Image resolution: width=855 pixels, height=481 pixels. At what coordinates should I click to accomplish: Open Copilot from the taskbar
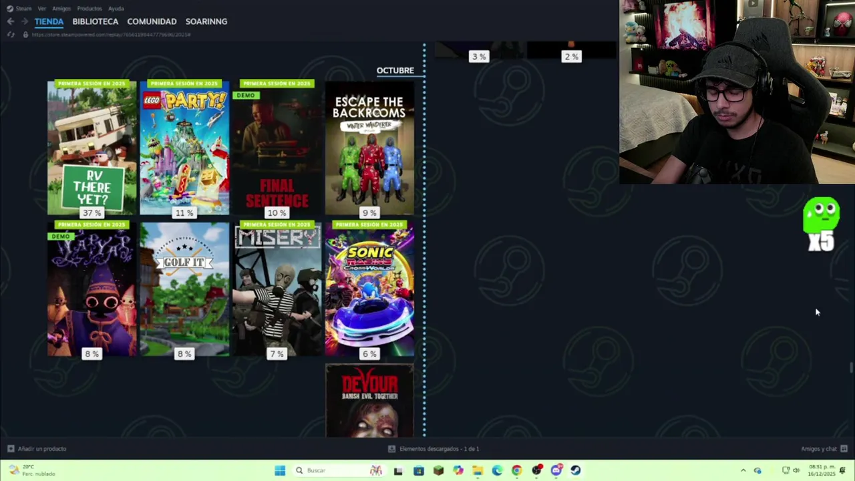458,470
